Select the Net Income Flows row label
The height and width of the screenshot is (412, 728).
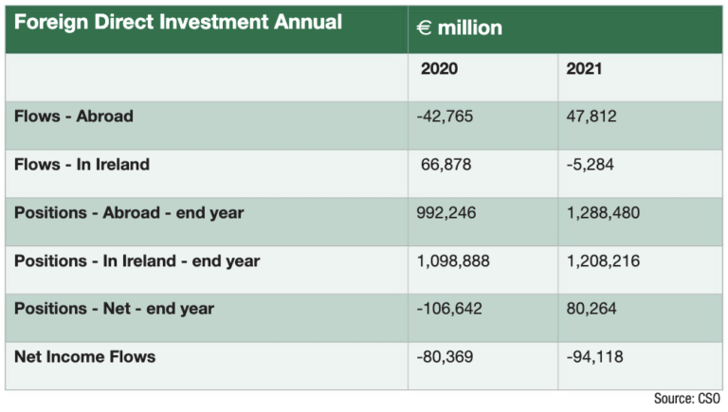click(x=84, y=357)
